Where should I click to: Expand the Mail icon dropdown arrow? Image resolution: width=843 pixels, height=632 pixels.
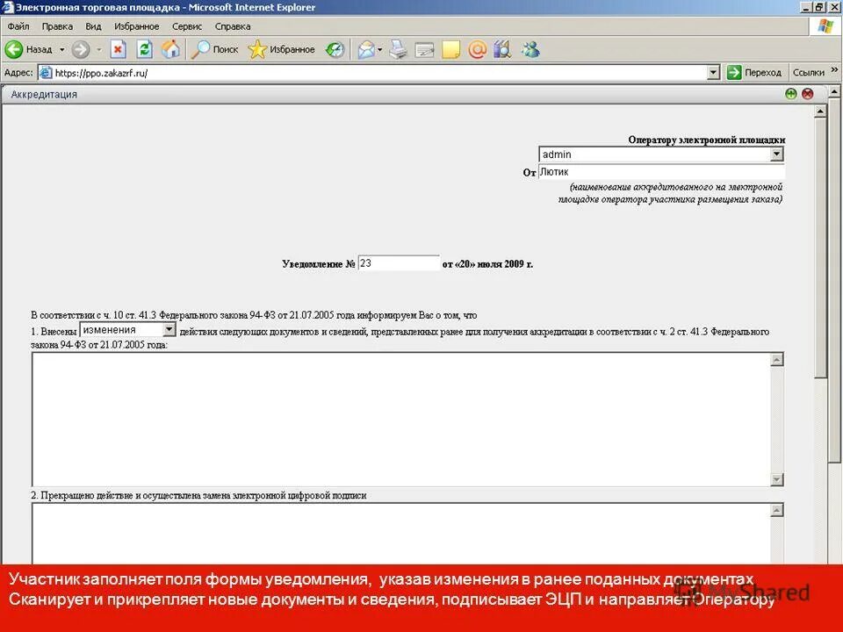coord(379,49)
